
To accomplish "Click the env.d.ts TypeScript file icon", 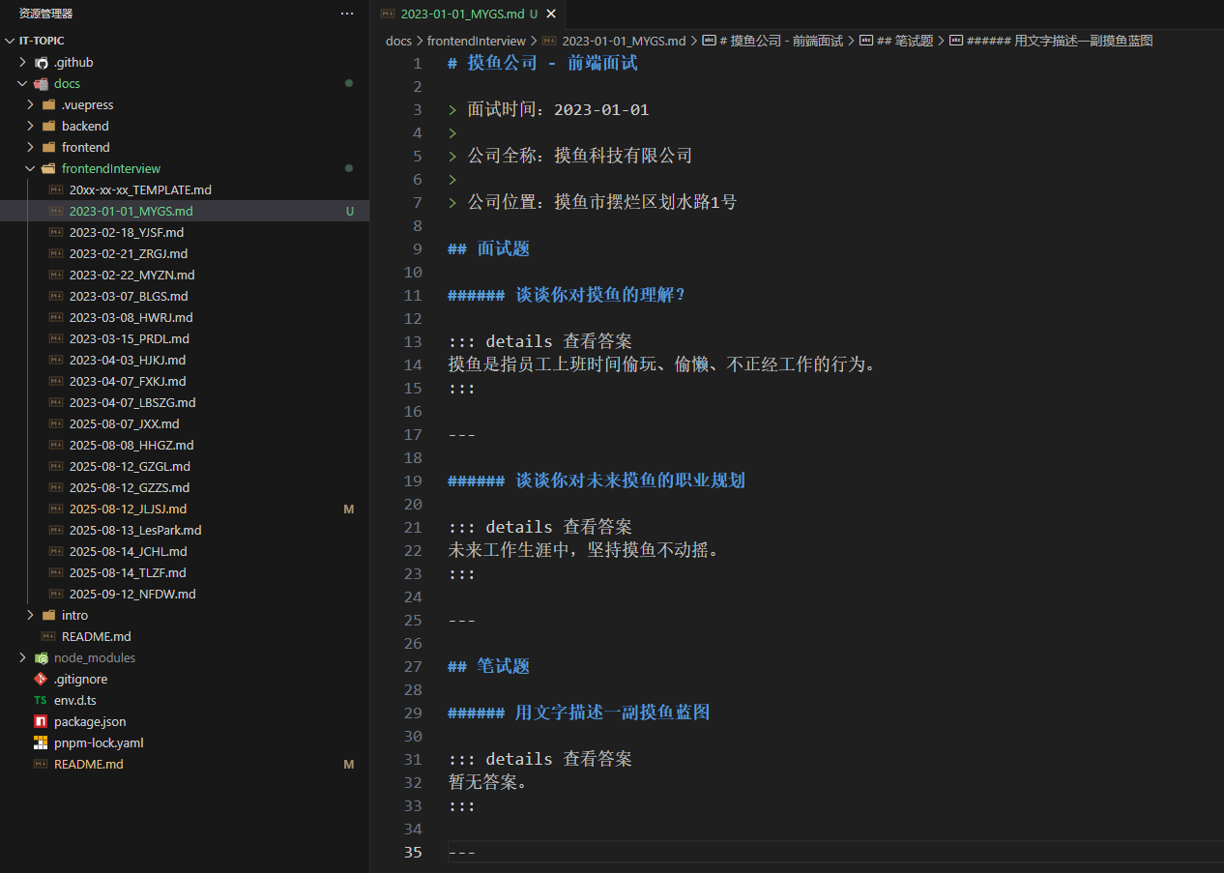I will click(41, 700).
